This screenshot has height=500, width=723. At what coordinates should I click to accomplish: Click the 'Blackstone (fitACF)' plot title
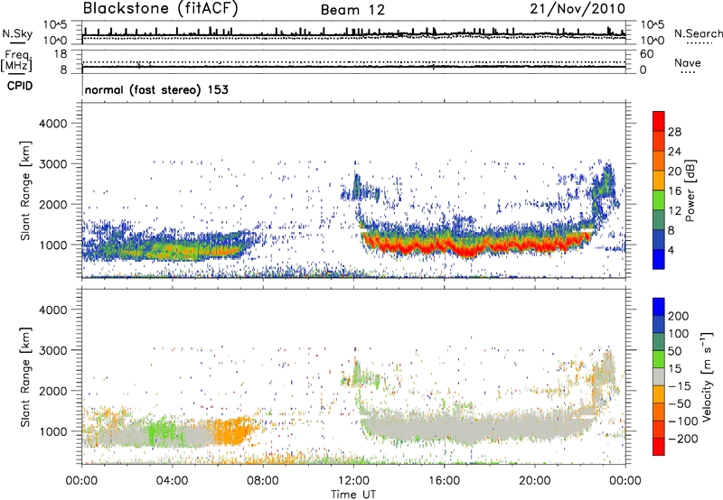[x=161, y=9]
